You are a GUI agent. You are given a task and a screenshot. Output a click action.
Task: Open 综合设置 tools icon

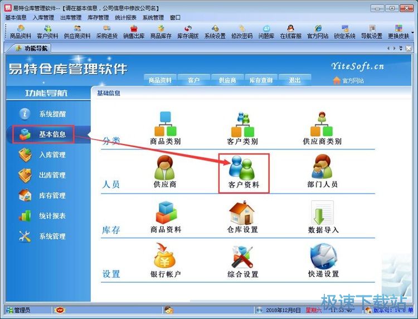pyautogui.click(x=242, y=260)
